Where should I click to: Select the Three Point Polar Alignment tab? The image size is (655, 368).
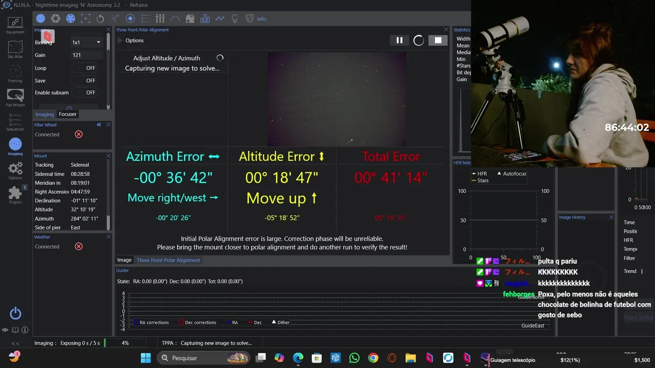pyautogui.click(x=168, y=260)
